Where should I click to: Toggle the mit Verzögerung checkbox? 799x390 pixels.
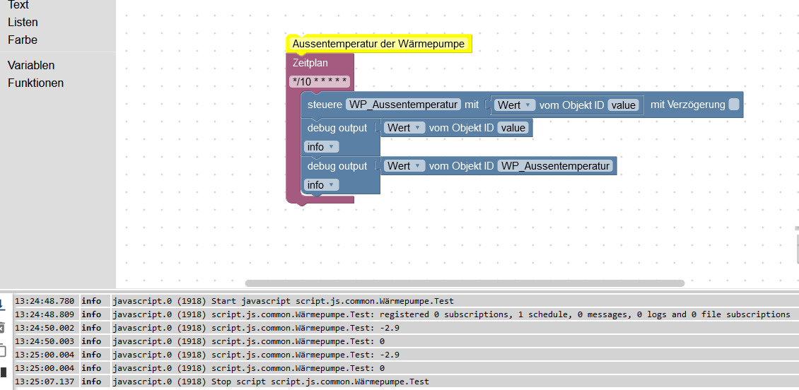733,105
